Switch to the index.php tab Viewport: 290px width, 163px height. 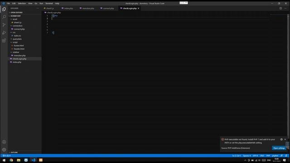[68, 8]
